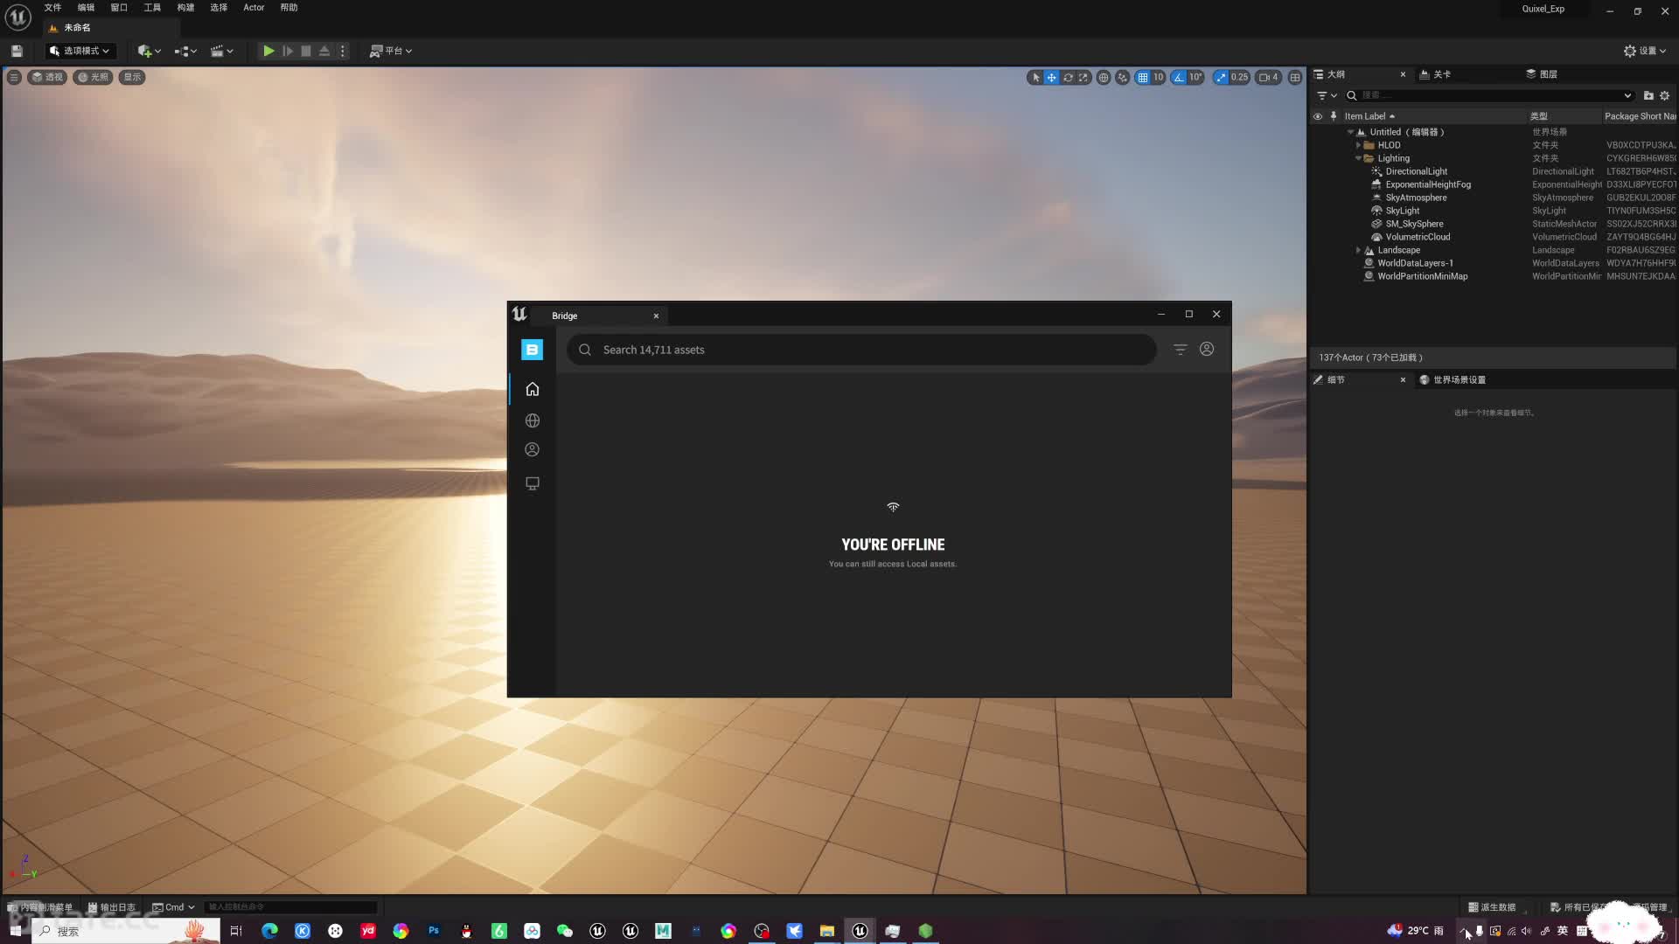
Task: Create new folder in the outliner
Action: (1648, 95)
